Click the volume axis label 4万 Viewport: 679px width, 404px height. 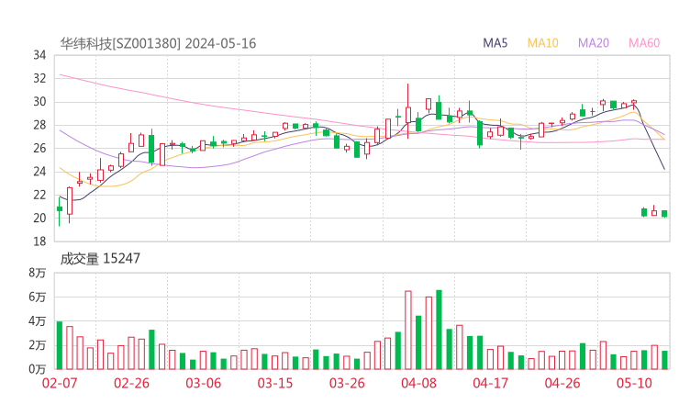(x=38, y=321)
